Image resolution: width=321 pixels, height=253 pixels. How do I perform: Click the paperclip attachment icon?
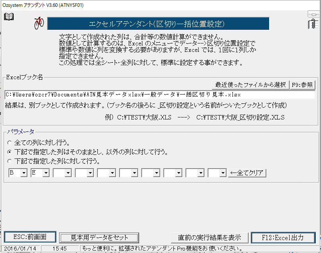[313, 24]
